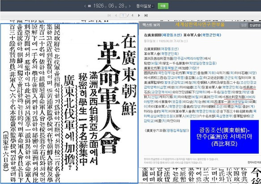Go to the previous page arrow
Viewport: 261px width, 184px height.
click(116, 16)
